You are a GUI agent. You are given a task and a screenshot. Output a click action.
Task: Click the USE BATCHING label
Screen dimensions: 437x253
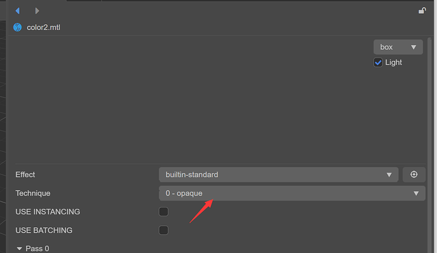44,230
